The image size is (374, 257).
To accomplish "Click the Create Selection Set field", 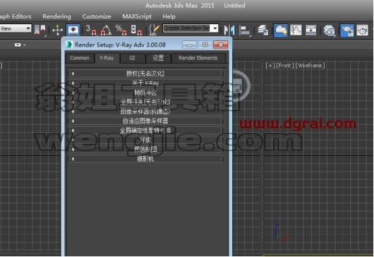I will point(186,28).
